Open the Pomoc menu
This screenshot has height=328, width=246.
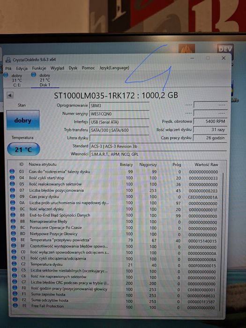coord(88,68)
